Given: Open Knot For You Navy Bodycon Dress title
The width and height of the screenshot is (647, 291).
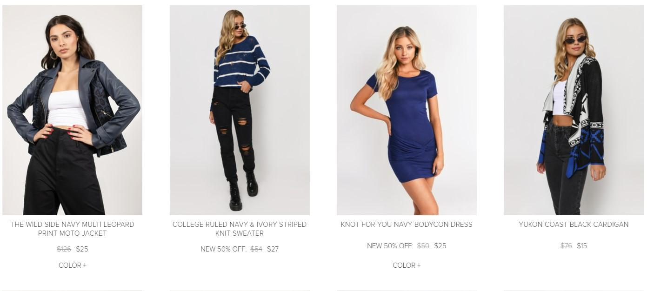Looking at the screenshot, I should pos(407,225).
